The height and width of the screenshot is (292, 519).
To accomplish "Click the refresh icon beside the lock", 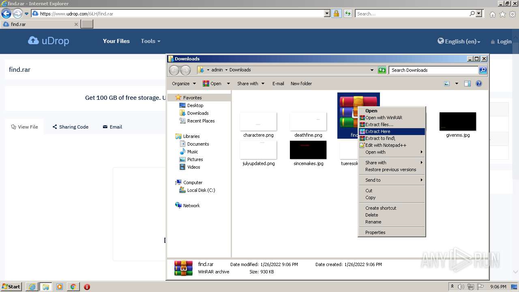I will (x=347, y=13).
